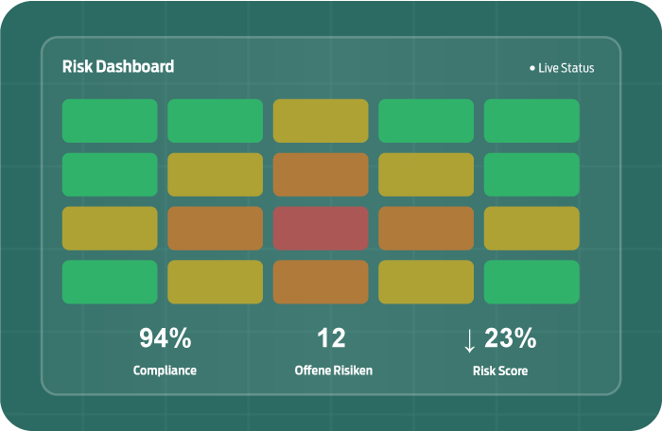Viewport: 662px width, 431px height.
Task: Open the 94% Compliance value
Action: 165,338
